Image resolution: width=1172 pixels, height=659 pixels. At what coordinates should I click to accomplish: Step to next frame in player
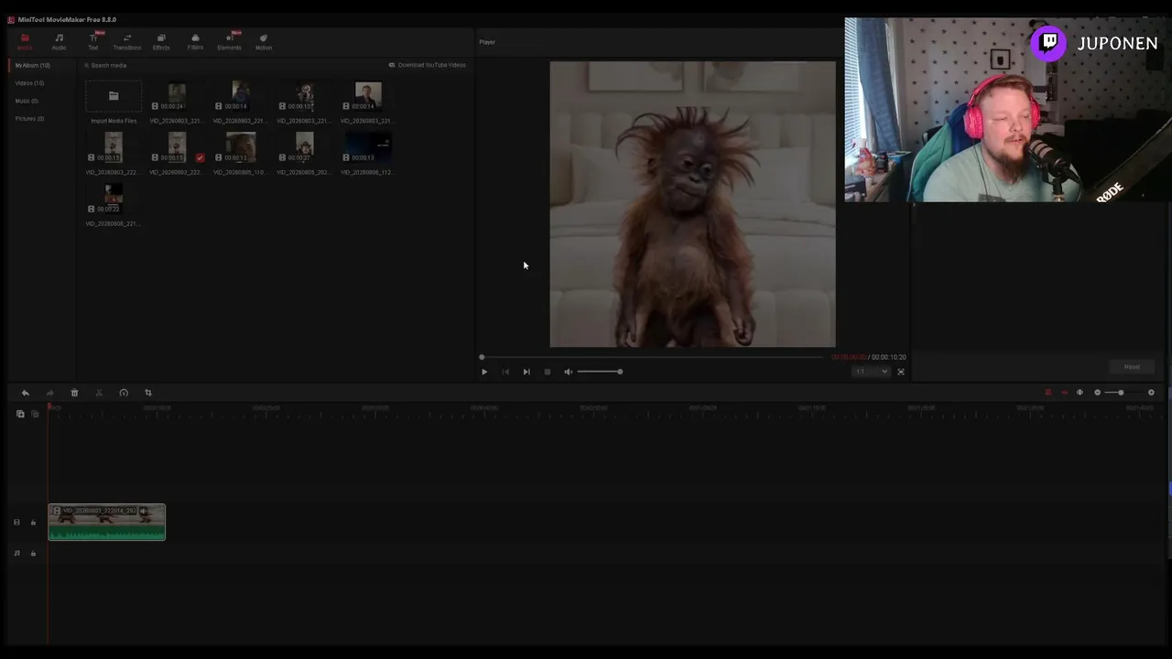click(526, 372)
